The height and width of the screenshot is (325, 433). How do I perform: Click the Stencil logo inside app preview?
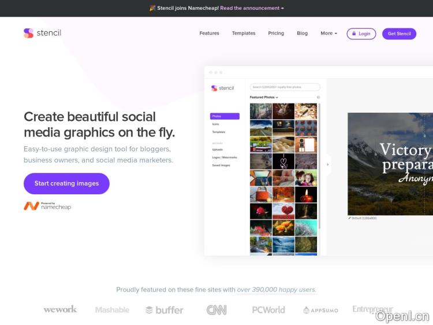pos(223,88)
